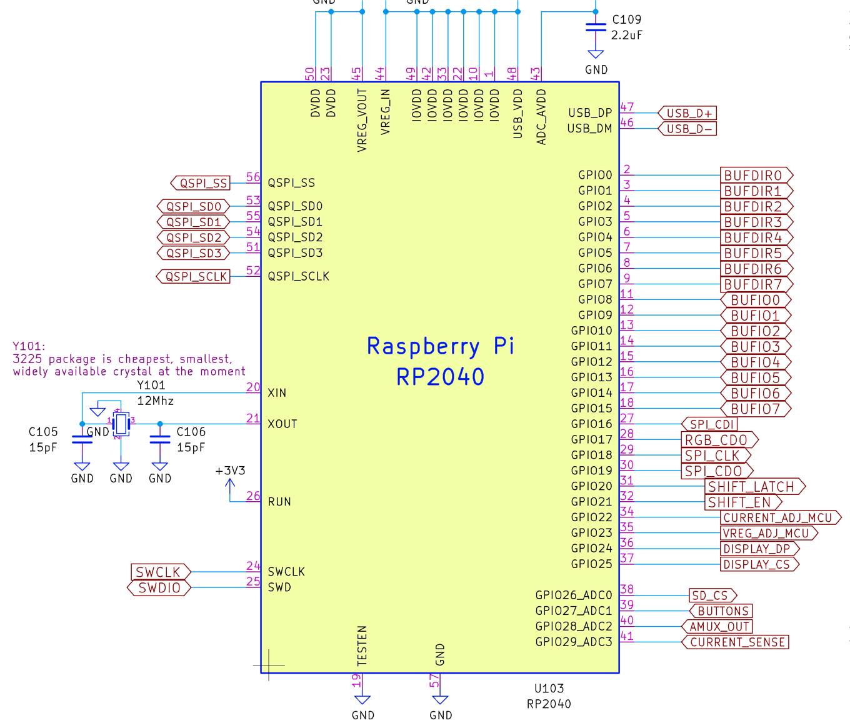Click the '12Mhz' crystal value text

[155, 401]
